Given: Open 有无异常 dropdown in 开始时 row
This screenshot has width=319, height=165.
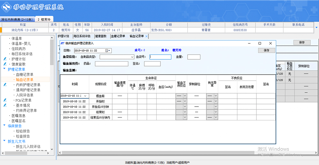Looking at the screenshot, I should point(216,101).
